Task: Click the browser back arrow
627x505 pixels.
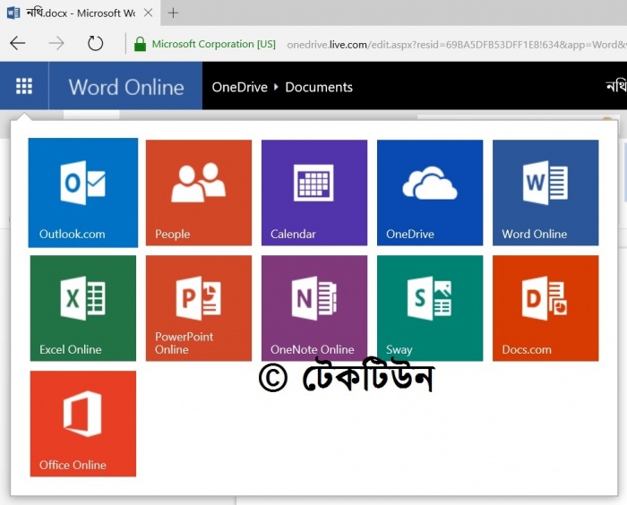Action: point(18,43)
